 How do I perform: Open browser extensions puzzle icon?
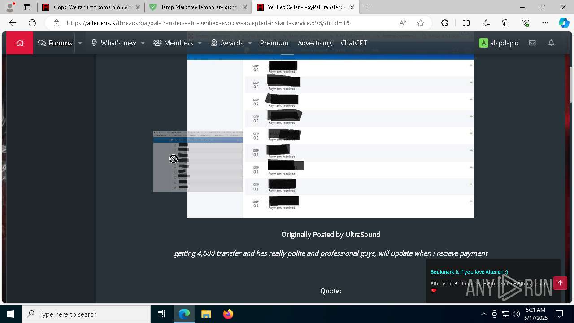[444, 23]
